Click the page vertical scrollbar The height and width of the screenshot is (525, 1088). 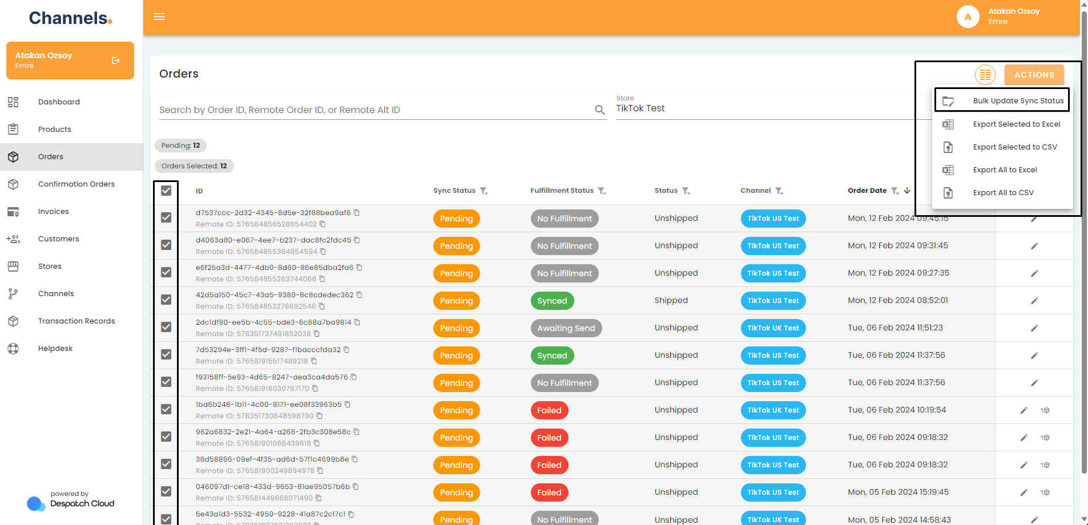1084,243
